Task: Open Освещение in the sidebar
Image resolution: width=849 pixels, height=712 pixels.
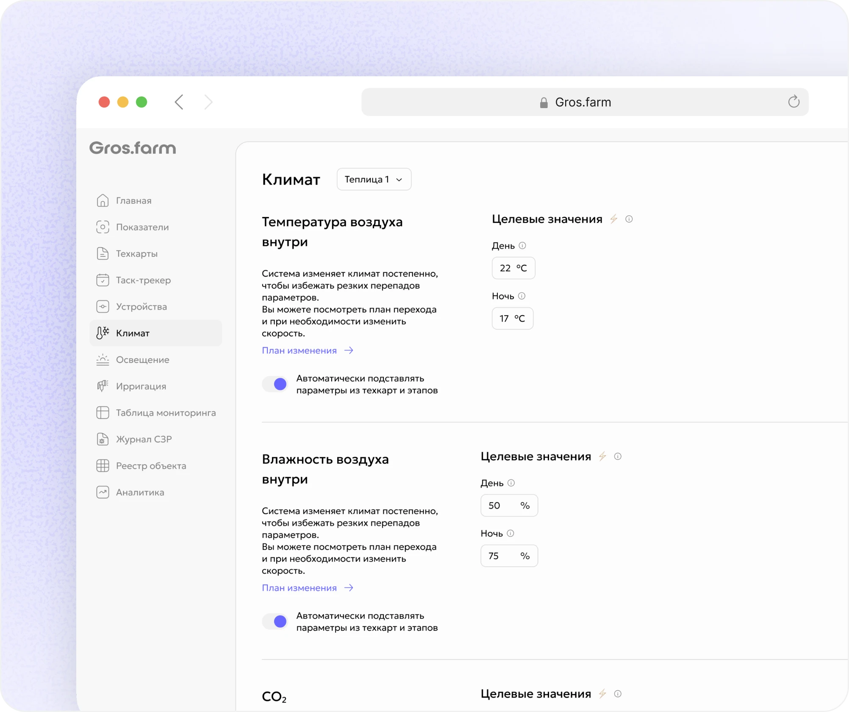Action: pyautogui.click(x=155, y=360)
